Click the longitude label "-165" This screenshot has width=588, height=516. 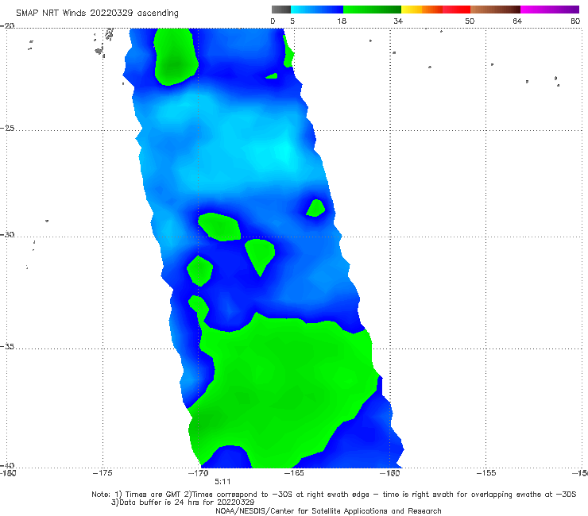click(x=294, y=473)
